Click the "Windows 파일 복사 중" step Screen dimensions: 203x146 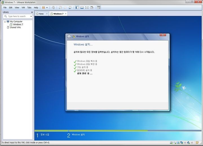pyautogui.click(x=87, y=61)
